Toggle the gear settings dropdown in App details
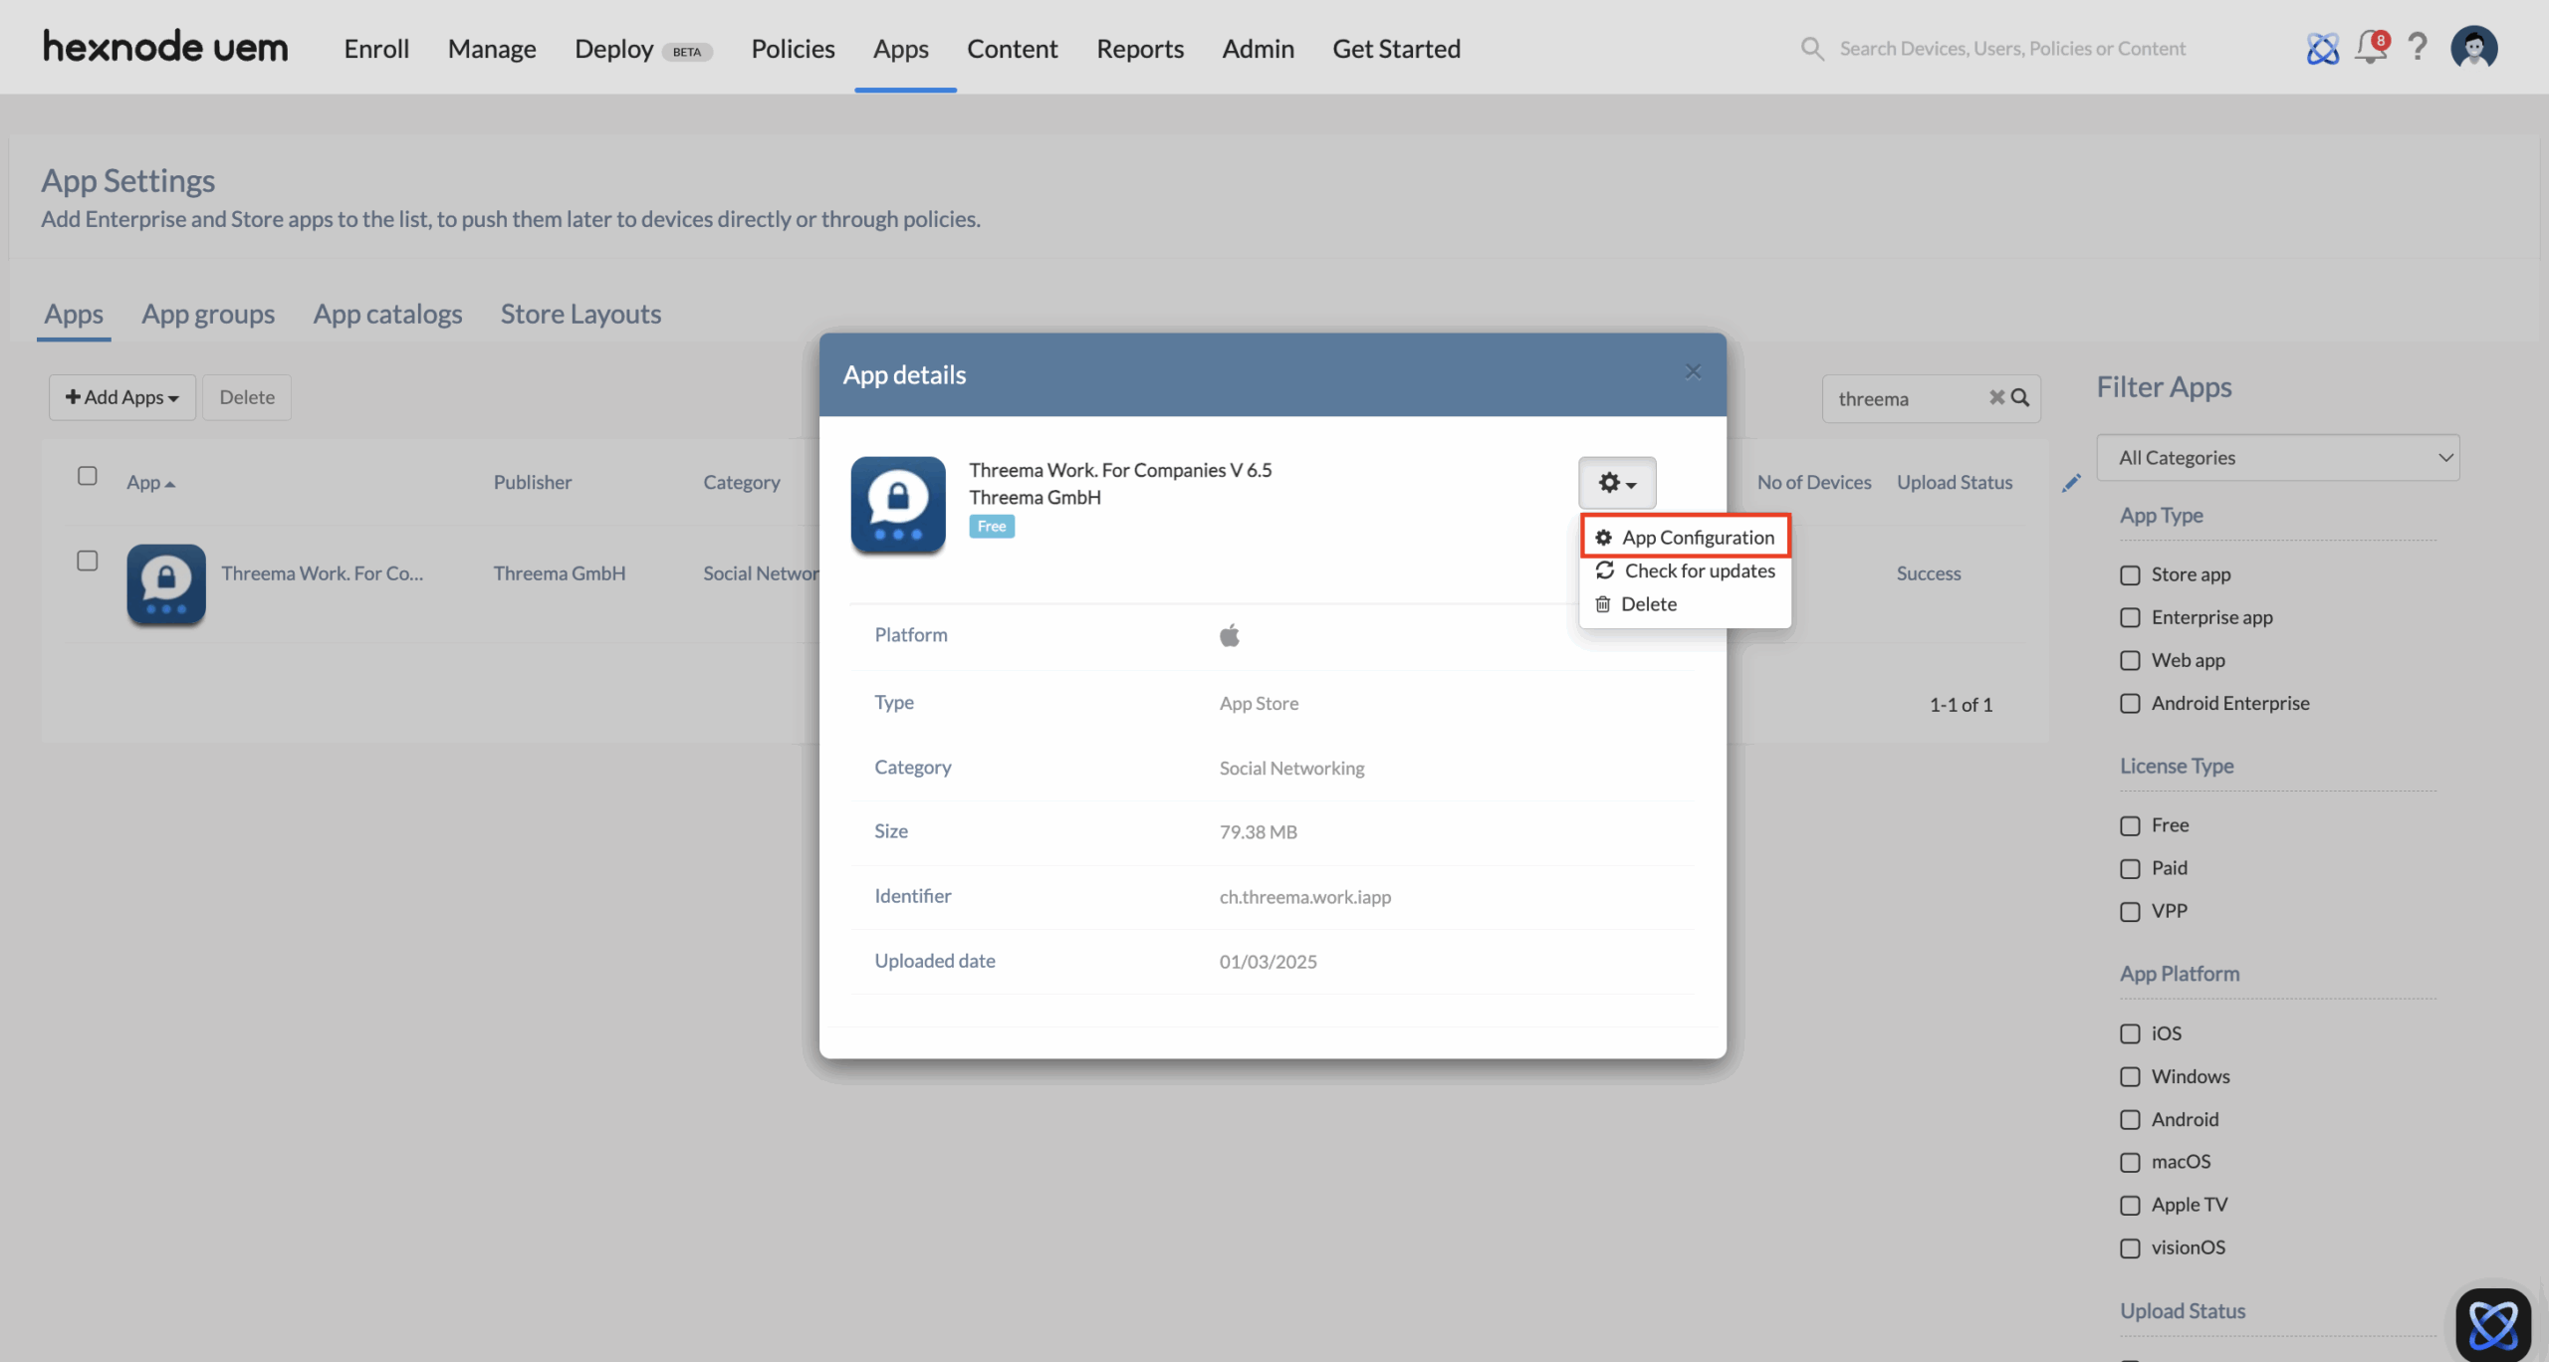This screenshot has width=2549, height=1362. (1617, 483)
